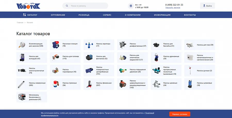Click the magnifier icon in search bar
This screenshot has width=232, height=118.
67,6
